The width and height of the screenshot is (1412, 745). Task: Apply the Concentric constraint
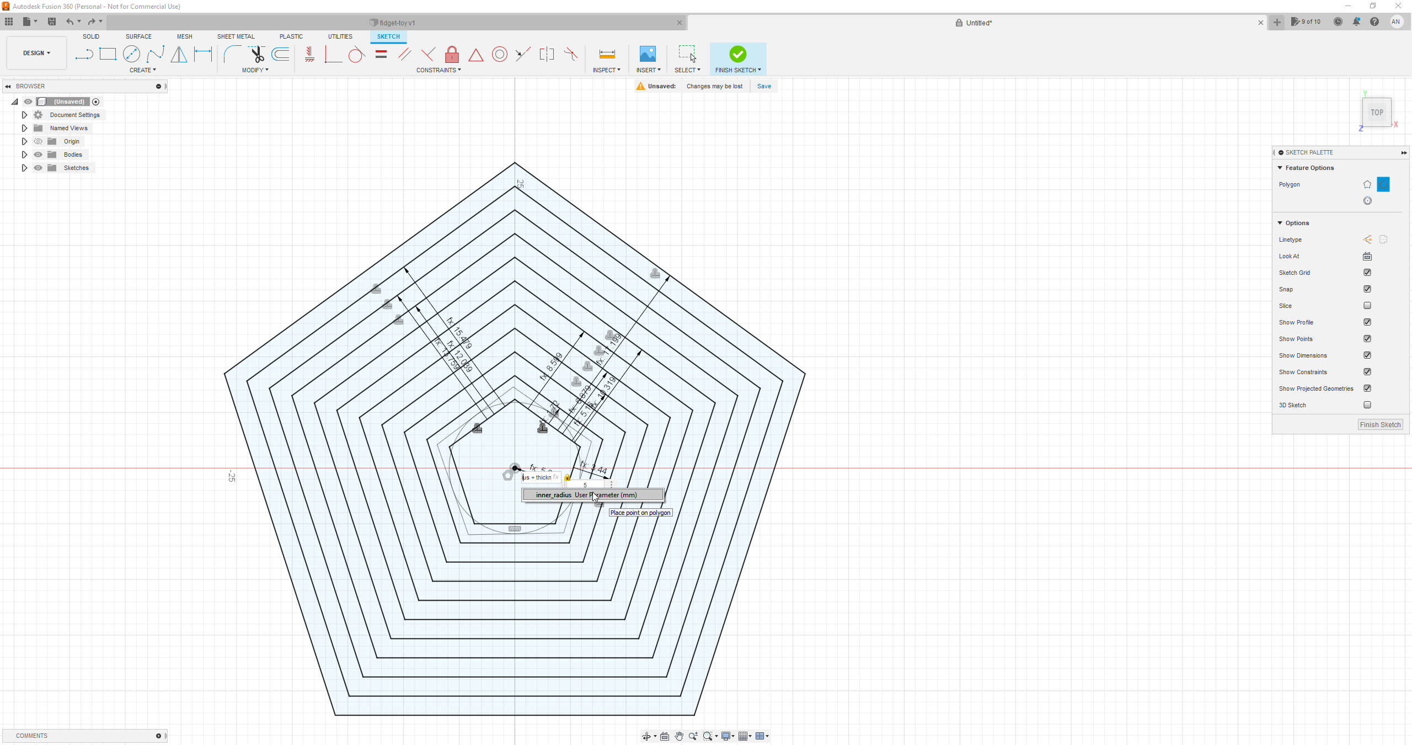(x=500, y=54)
